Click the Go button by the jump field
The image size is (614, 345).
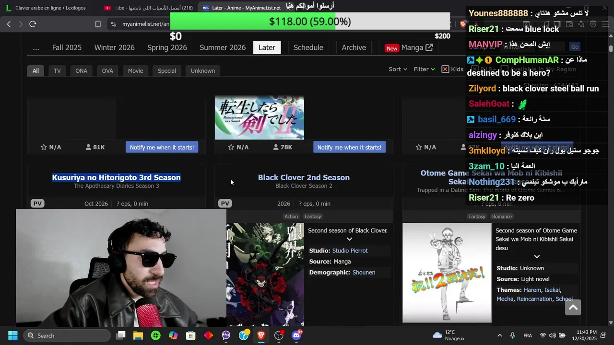(575, 46)
